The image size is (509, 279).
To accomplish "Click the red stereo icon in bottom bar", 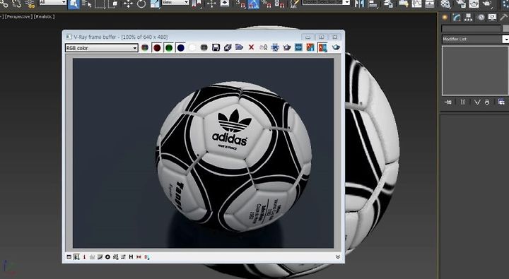I will [x=139, y=257].
